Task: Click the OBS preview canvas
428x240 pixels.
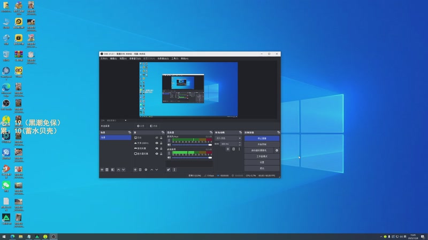Action: 188,90
